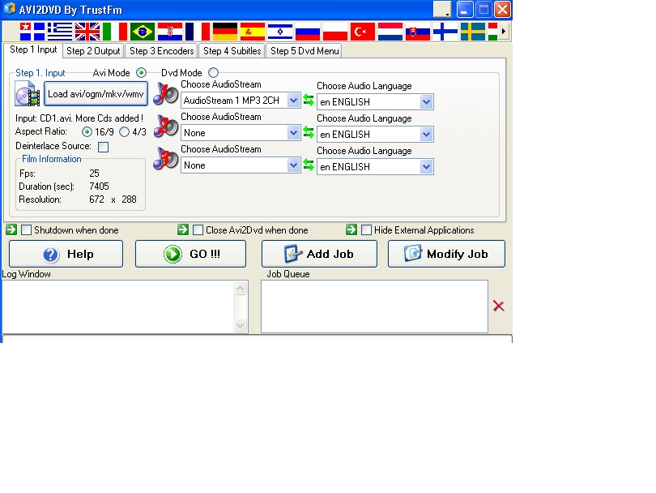Expand the second Choose Audio Language dropdown
656x493 pixels.
375,135
